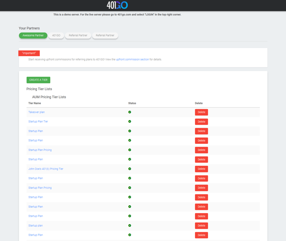The height and width of the screenshot is (241, 286).
Task: Delete the Takeover plan tier
Action: point(201,112)
